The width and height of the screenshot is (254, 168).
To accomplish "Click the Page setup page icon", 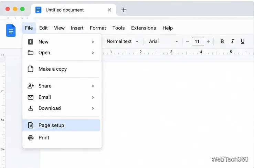I will [31, 125].
